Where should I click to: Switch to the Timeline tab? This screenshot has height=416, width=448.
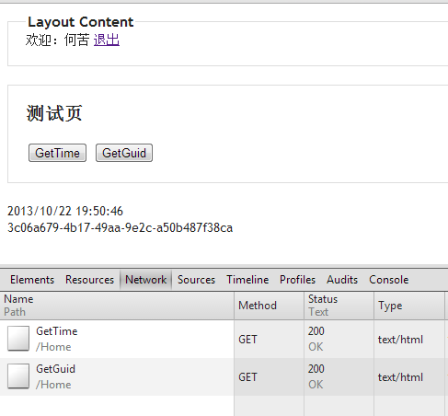pos(247,280)
